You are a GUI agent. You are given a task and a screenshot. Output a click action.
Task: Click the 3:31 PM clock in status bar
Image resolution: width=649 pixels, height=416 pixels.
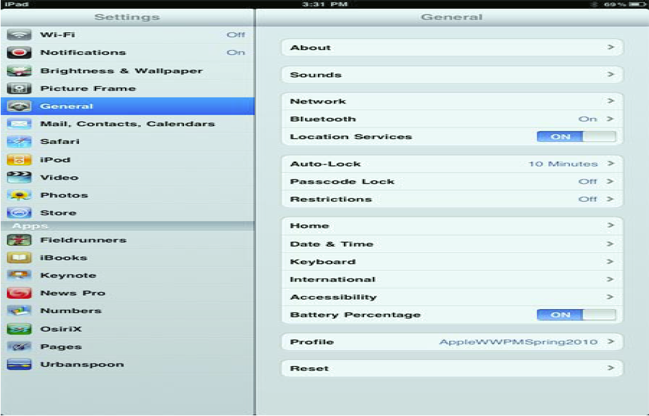pyautogui.click(x=325, y=4)
